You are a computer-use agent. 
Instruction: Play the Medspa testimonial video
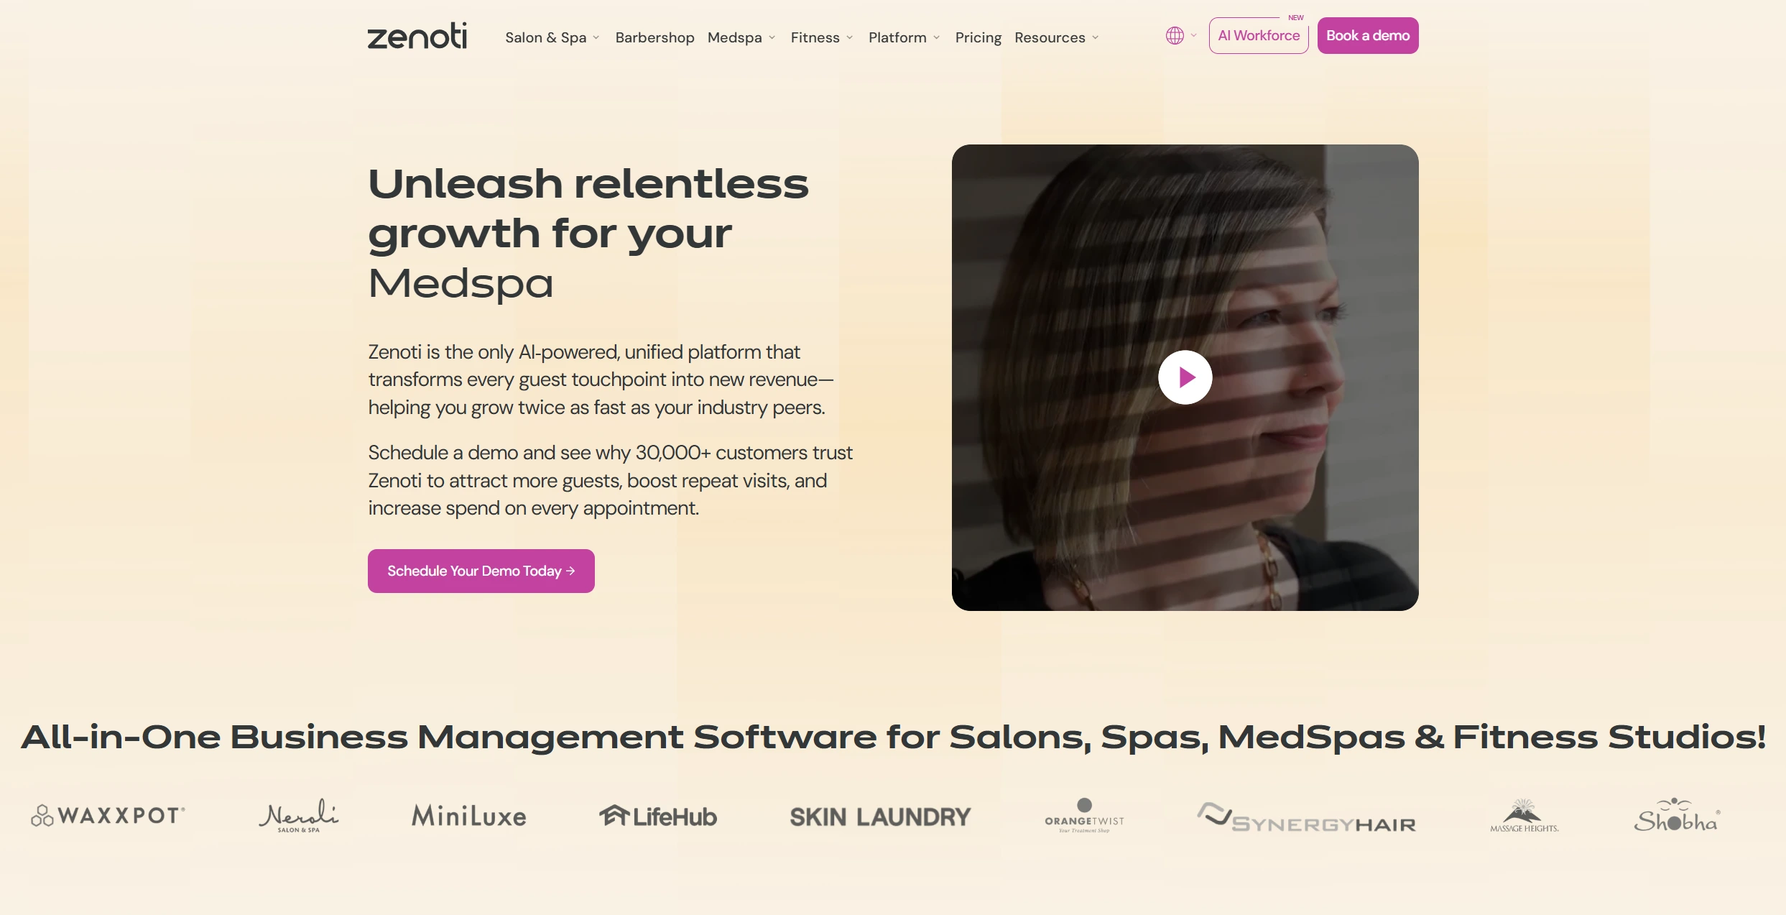pos(1185,377)
